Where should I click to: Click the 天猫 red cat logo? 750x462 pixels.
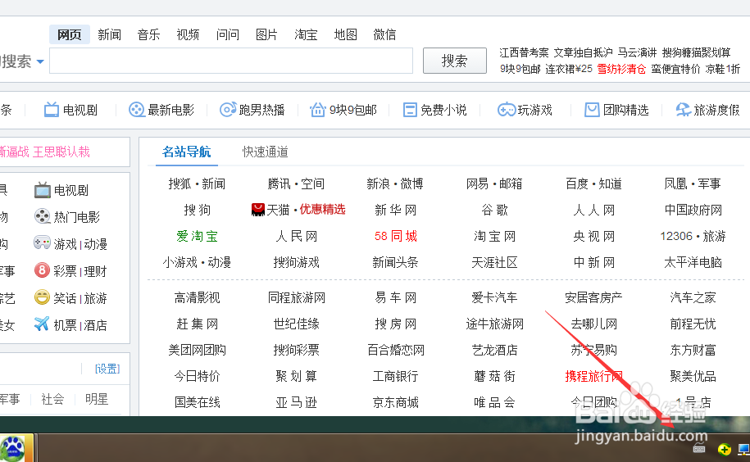tap(258, 209)
